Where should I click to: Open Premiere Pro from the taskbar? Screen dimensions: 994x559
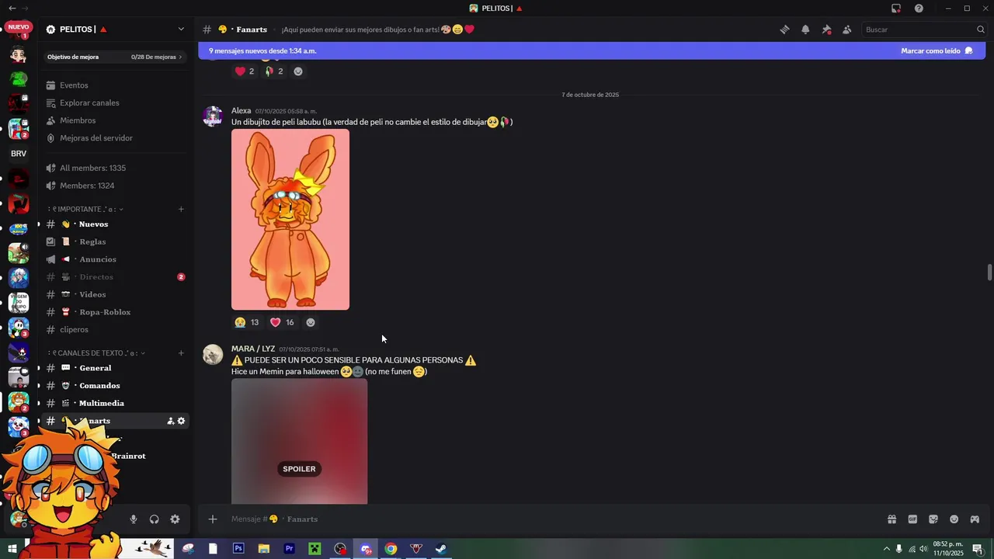pyautogui.click(x=289, y=549)
